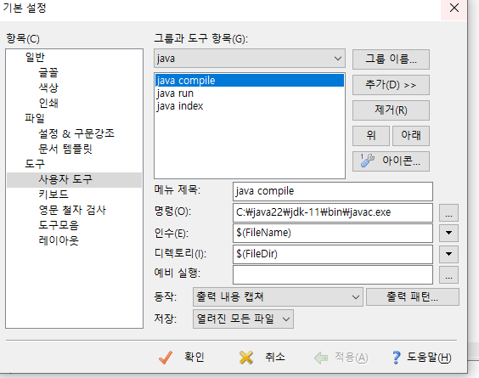Image resolution: width=479 pixels, height=378 pixels.
Task: Click the 제거(R) button
Action: click(x=391, y=110)
